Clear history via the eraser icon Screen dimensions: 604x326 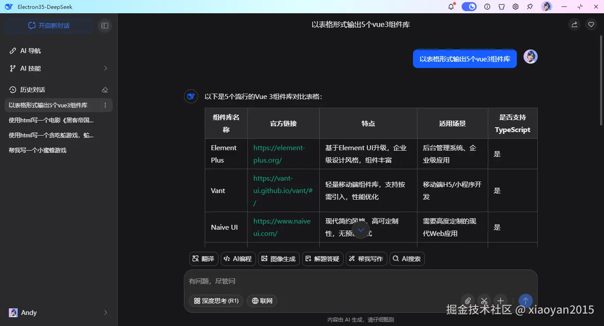(x=105, y=89)
